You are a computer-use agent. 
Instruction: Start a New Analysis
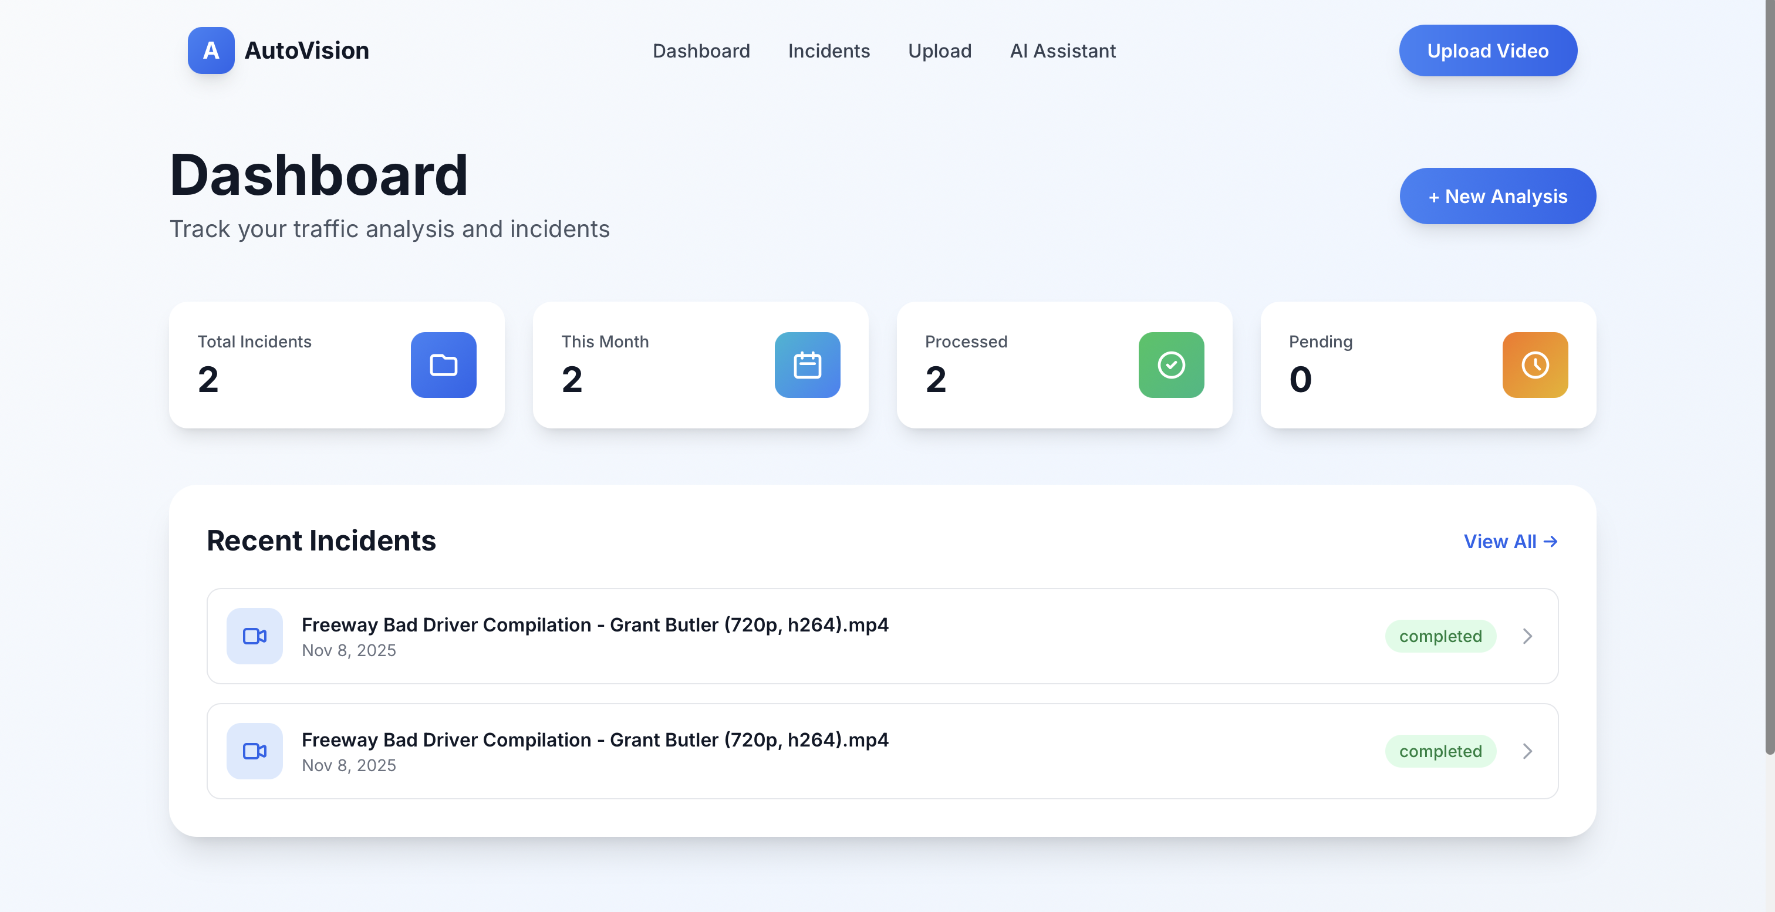click(1497, 197)
